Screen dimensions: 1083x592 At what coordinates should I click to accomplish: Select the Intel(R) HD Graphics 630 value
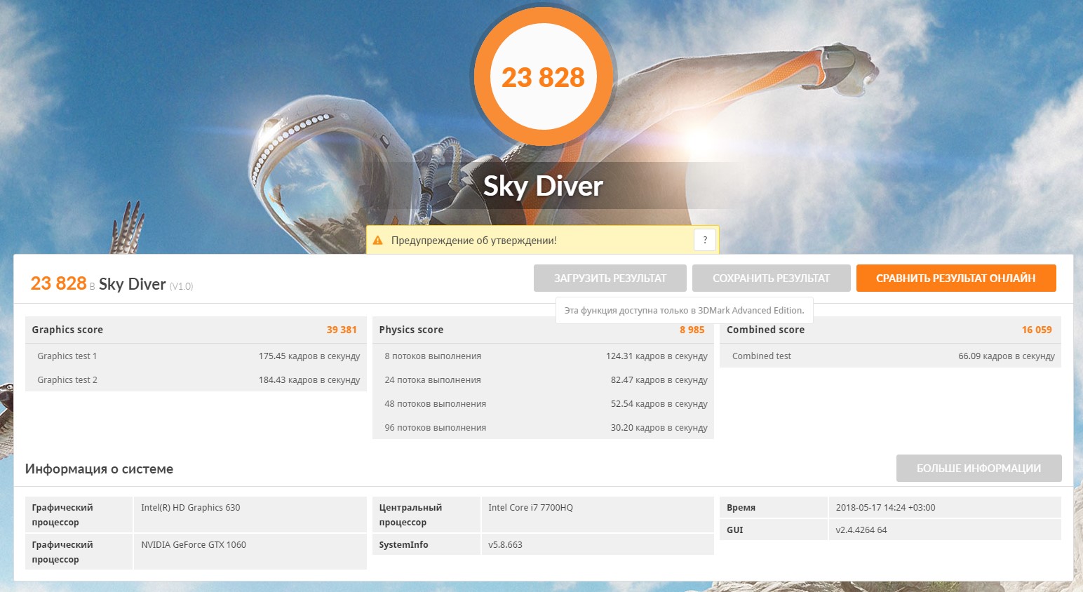pos(191,508)
